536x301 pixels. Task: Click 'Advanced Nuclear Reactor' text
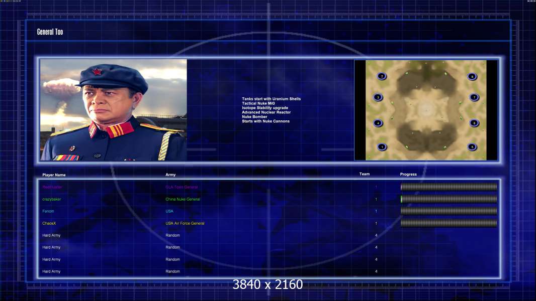(x=266, y=112)
